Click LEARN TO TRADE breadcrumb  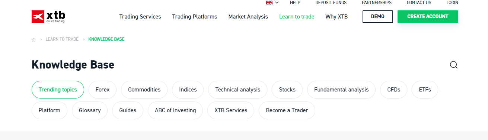coord(62,39)
